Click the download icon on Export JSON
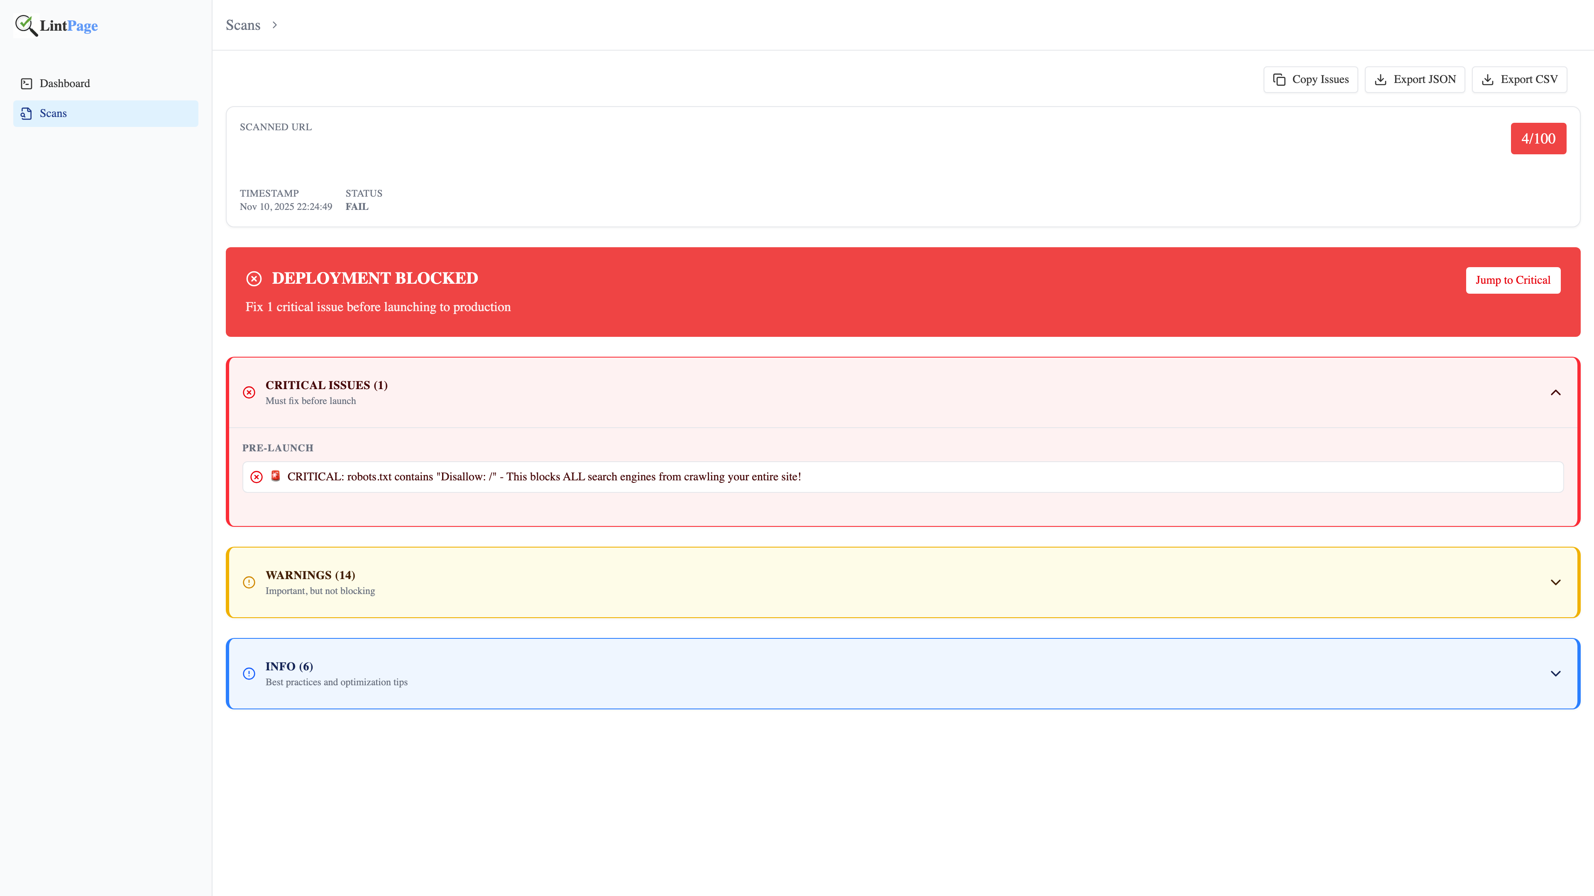Screen dimensions: 1594x896 coord(1381,79)
